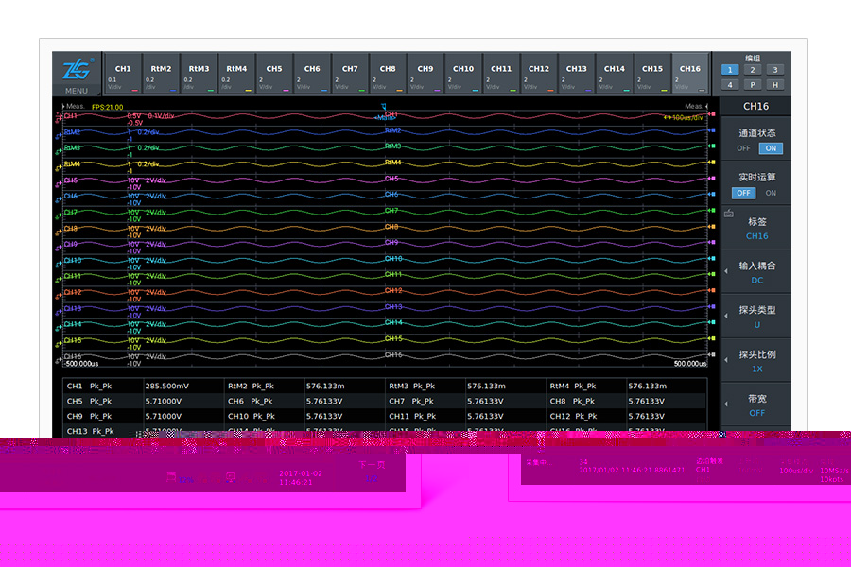Image resolution: width=851 pixels, height=567 pixels.
Task: Expand the left Meas. panel arrow
Action: [60, 106]
